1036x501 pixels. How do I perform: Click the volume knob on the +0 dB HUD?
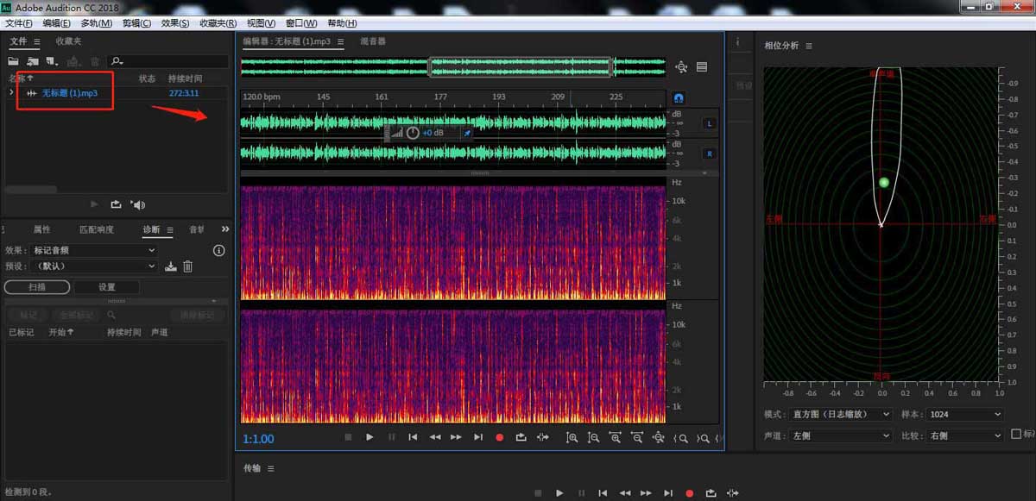pos(413,133)
